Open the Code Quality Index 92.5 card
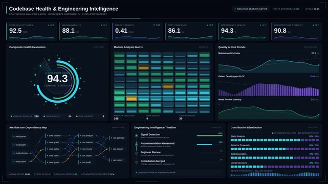Screen dimensions: 328x184 pyautogui.click(x=31, y=31)
